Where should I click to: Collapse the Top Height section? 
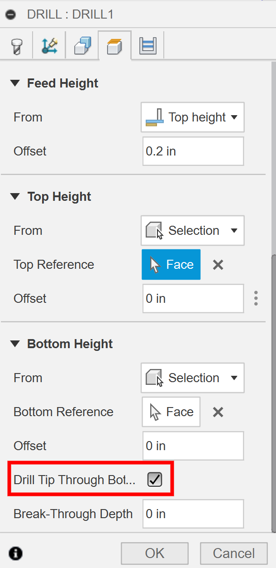(15, 197)
